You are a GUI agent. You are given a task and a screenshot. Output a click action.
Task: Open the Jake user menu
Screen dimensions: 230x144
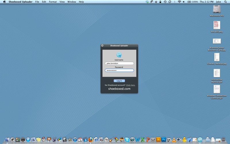click(218, 2)
